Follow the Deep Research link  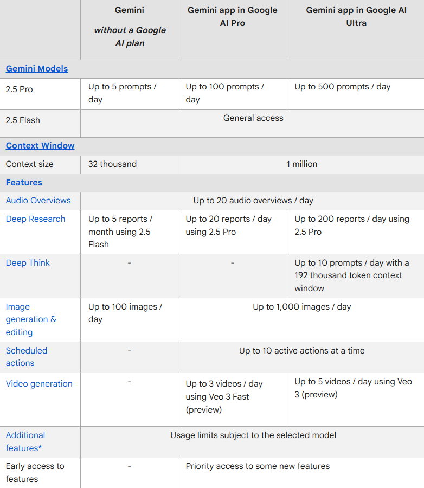35,219
